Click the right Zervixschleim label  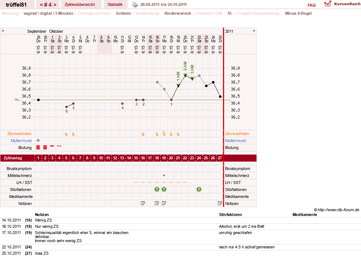pos(237,134)
